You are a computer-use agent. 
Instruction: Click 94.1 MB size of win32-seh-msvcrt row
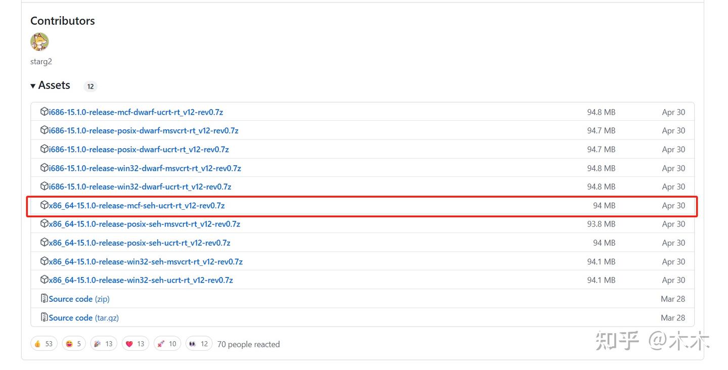click(601, 261)
